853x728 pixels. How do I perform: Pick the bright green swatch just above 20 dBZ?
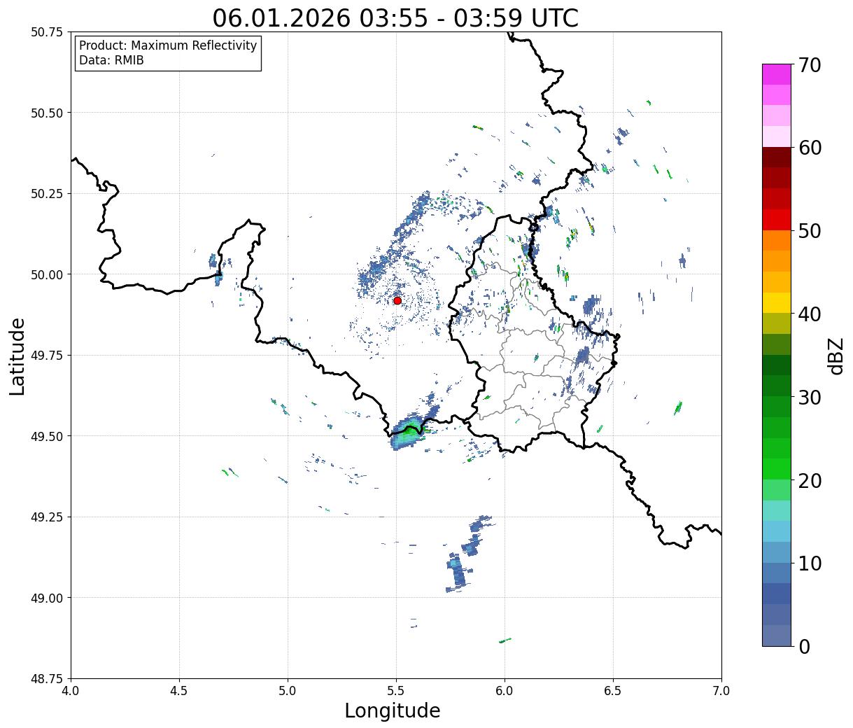click(777, 469)
